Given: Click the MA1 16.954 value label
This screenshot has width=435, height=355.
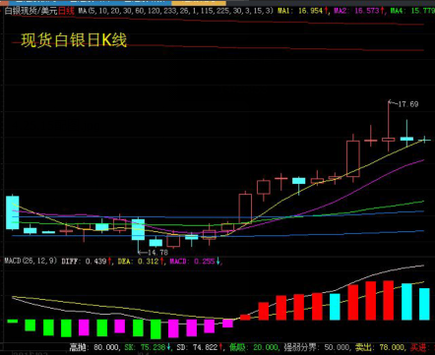Looking at the screenshot, I should coord(303,11).
